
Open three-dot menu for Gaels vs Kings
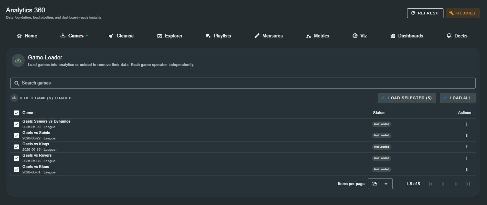click(x=466, y=147)
